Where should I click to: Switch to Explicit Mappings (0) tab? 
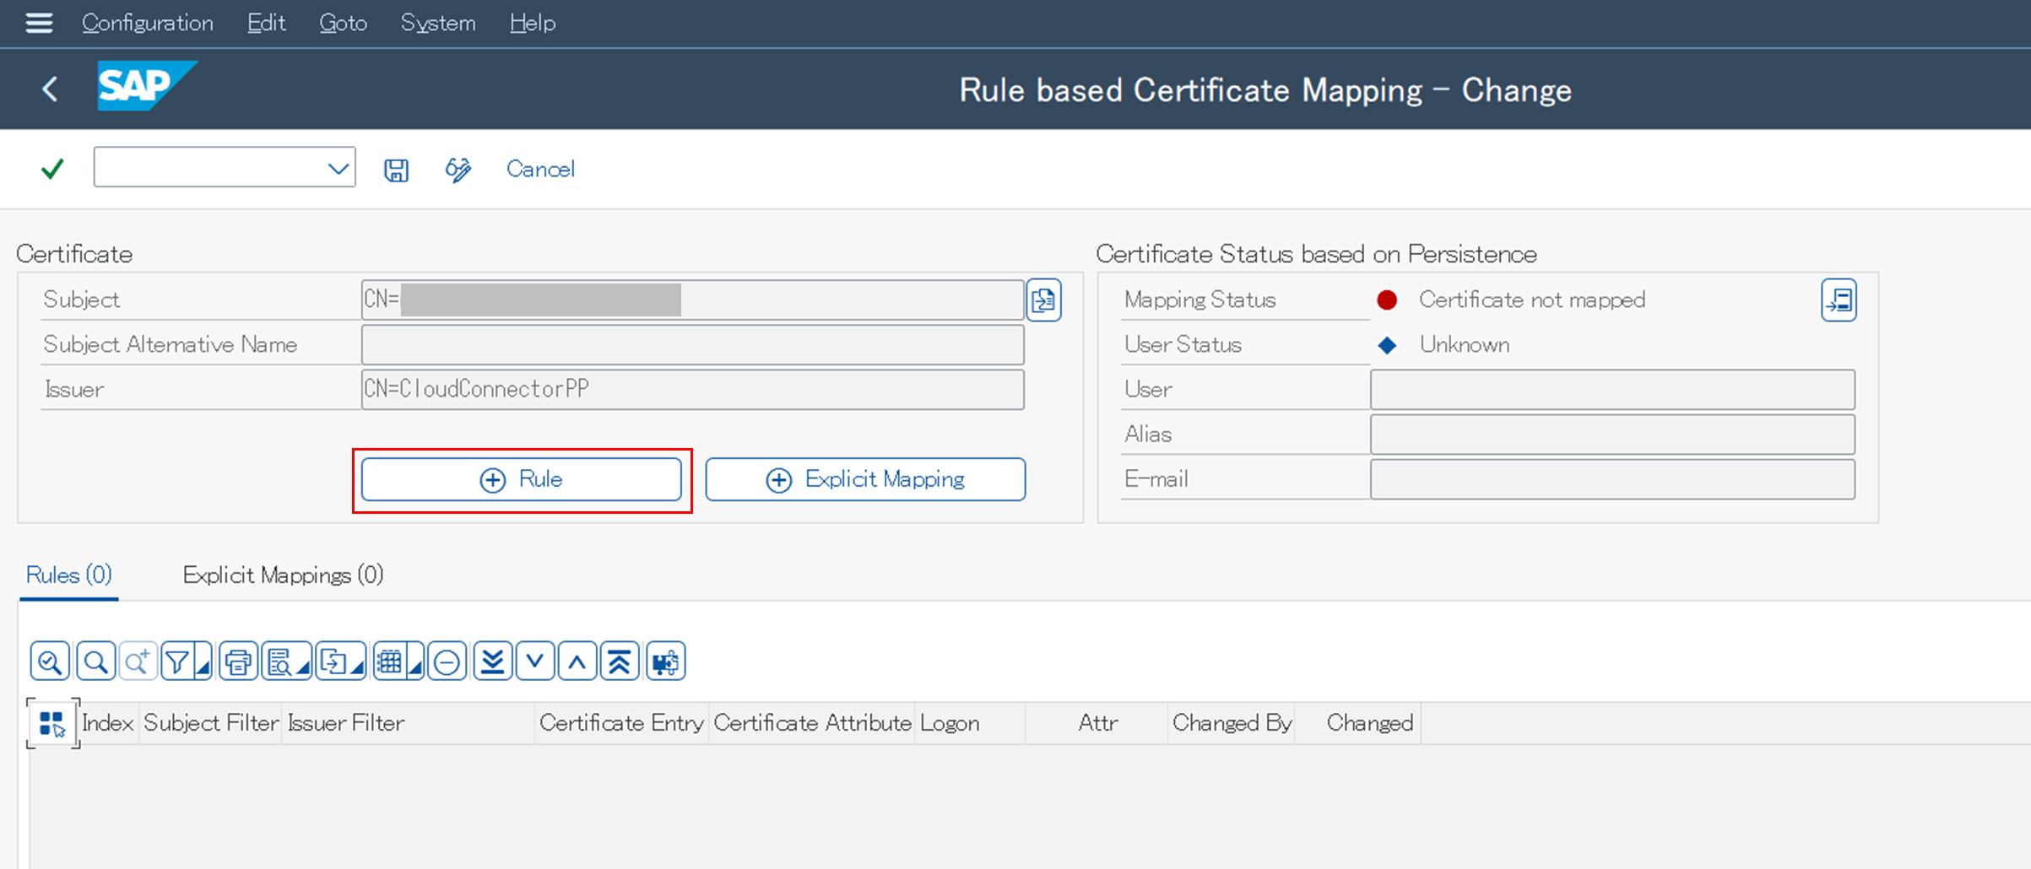pyautogui.click(x=283, y=575)
